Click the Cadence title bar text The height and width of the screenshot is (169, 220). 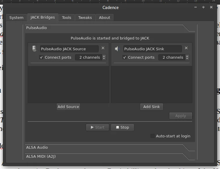click(x=110, y=8)
